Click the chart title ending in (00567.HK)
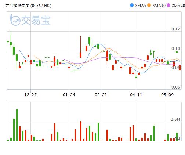This screenshot has height=155, width=185. tap(28, 6)
